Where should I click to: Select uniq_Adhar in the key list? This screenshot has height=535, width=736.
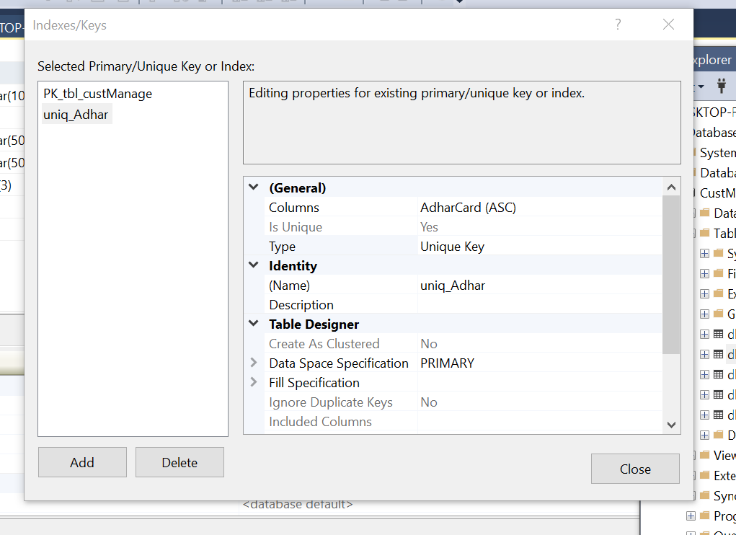[76, 113]
